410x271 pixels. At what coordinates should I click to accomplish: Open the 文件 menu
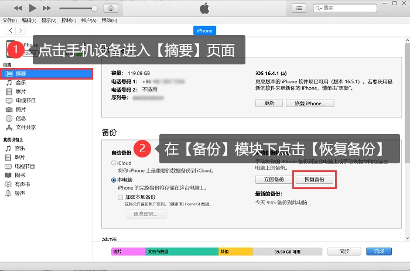pyautogui.click(x=10, y=20)
